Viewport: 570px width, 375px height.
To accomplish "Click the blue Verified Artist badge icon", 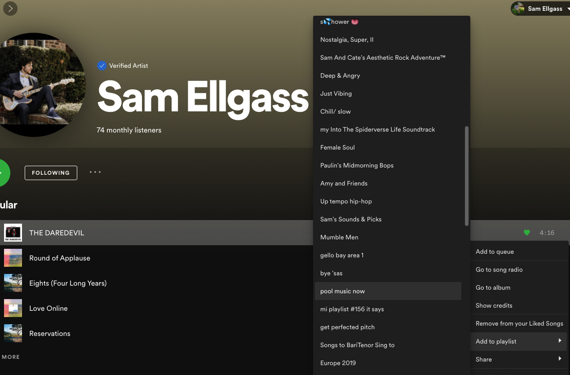I will click(x=102, y=66).
